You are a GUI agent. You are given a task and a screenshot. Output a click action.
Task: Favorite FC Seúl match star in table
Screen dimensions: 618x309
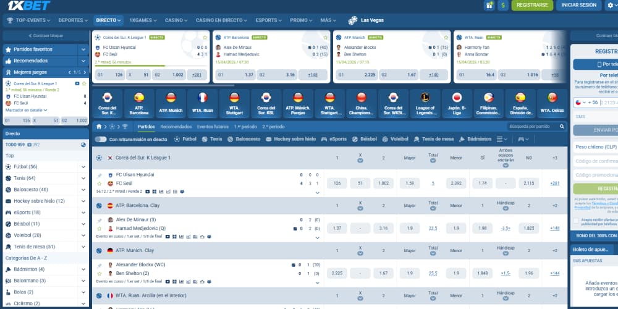[99, 184]
